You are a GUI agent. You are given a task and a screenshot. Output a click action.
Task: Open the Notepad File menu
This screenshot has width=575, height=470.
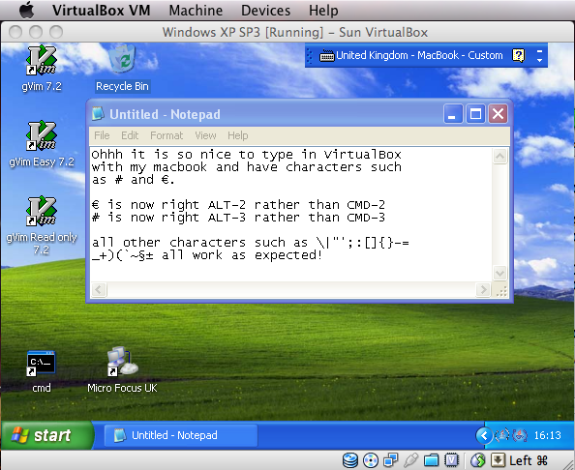102,135
